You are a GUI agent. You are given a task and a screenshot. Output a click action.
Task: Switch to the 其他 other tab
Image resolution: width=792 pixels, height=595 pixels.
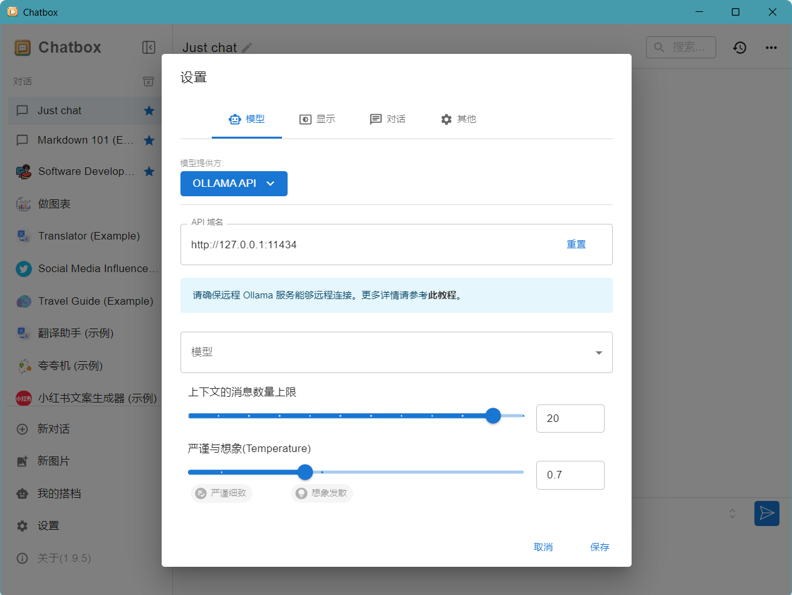coord(459,119)
